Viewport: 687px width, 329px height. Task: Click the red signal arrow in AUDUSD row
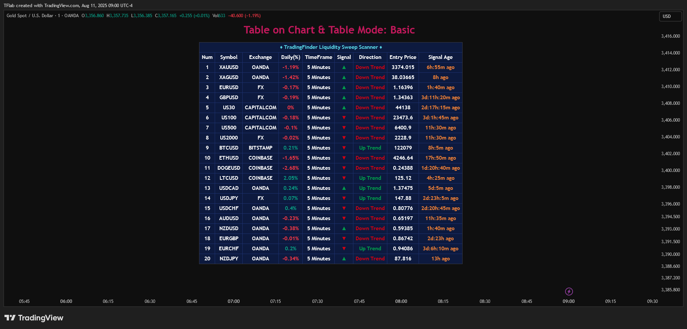coord(344,219)
